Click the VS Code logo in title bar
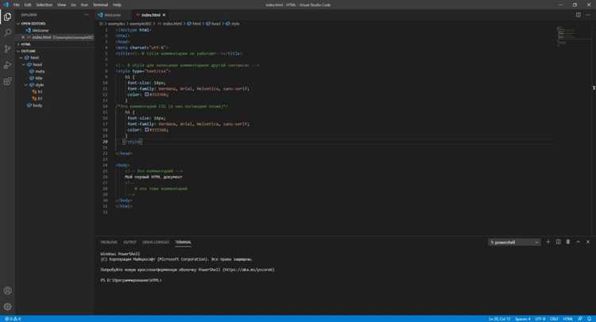The height and width of the screenshot is (322, 596). coord(6,5)
